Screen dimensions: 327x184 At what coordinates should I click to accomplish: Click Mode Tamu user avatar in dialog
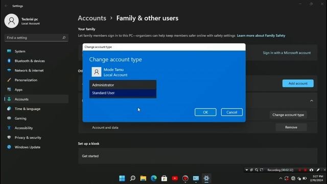click(x=97, y=72)
